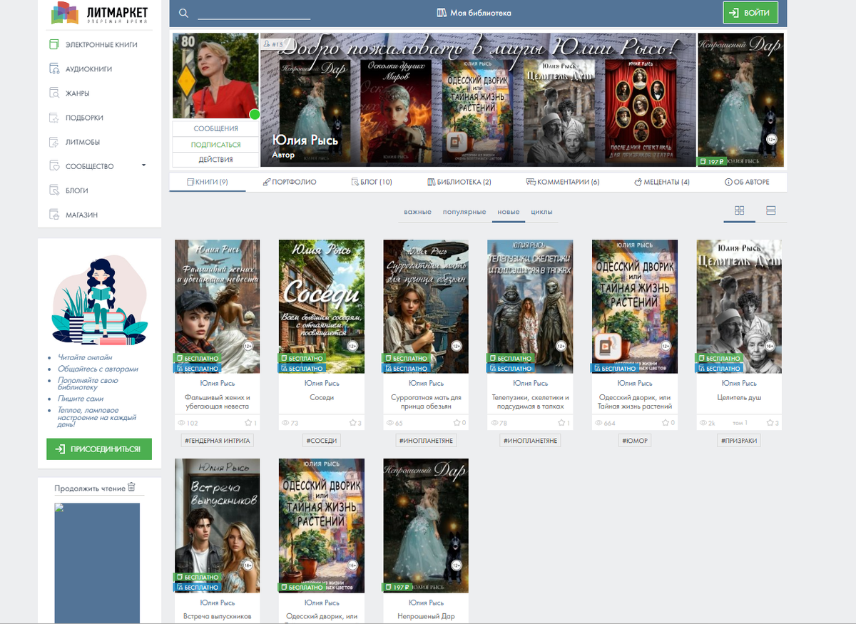The width and height of the screenshot is (856, 624).
Task: Click author name Юлия Рысь under Соседи
Action: pos(322,383)
